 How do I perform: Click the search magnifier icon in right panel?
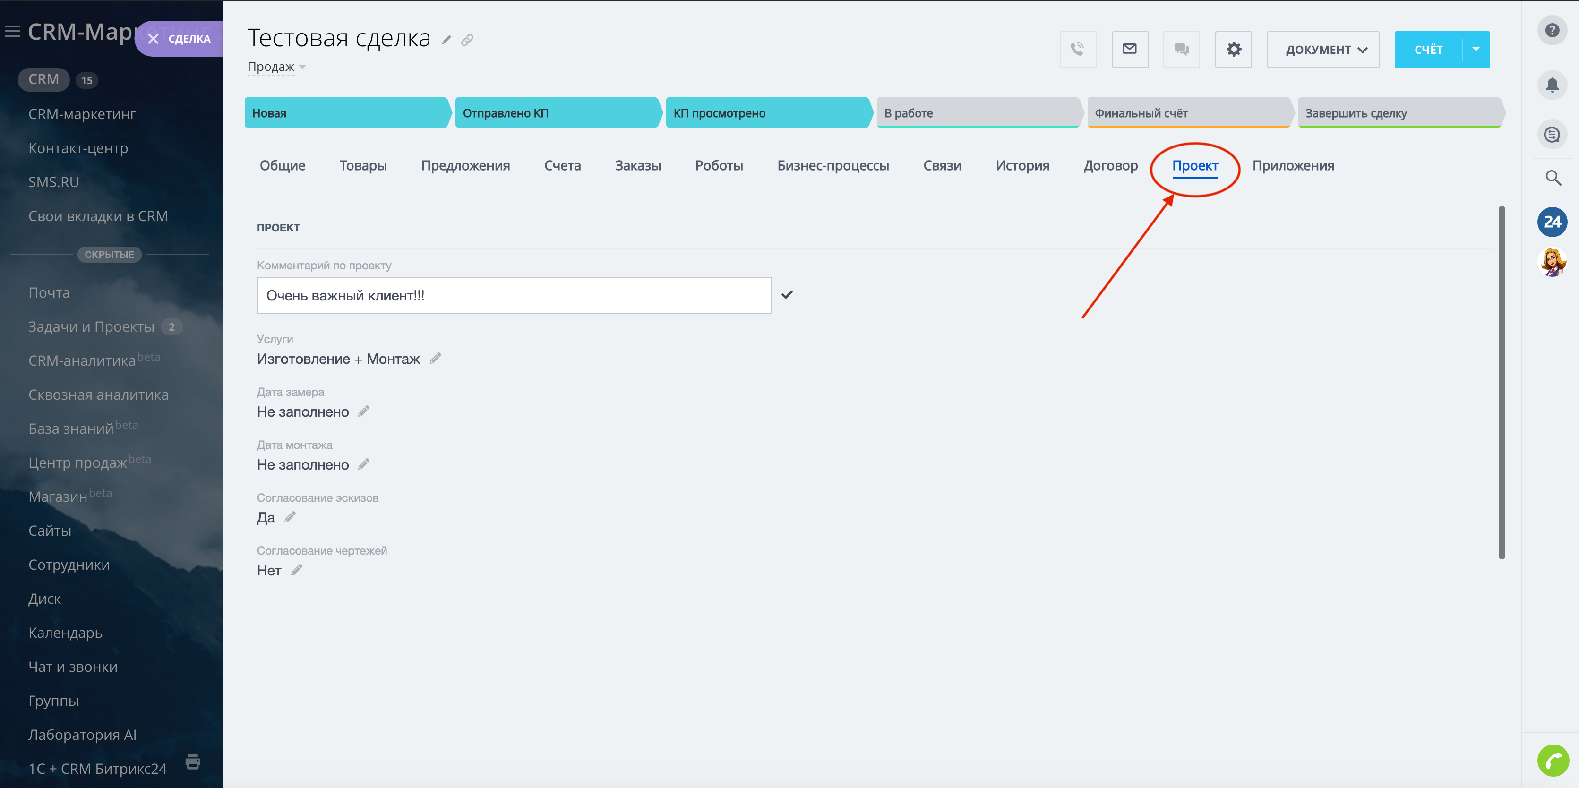1553,178
